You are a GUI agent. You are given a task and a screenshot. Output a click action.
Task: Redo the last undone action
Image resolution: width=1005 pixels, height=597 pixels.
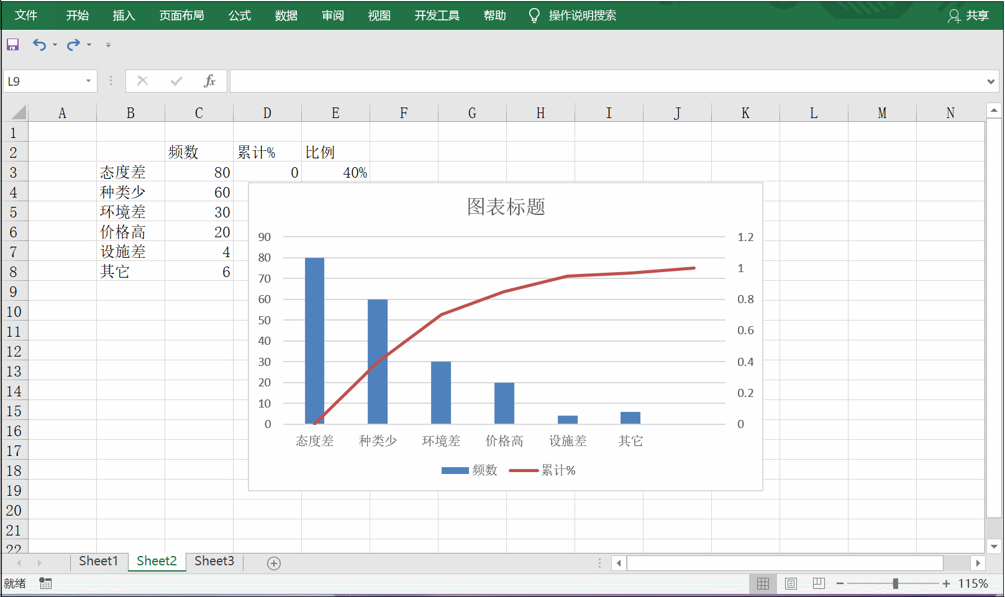point(73,45)
